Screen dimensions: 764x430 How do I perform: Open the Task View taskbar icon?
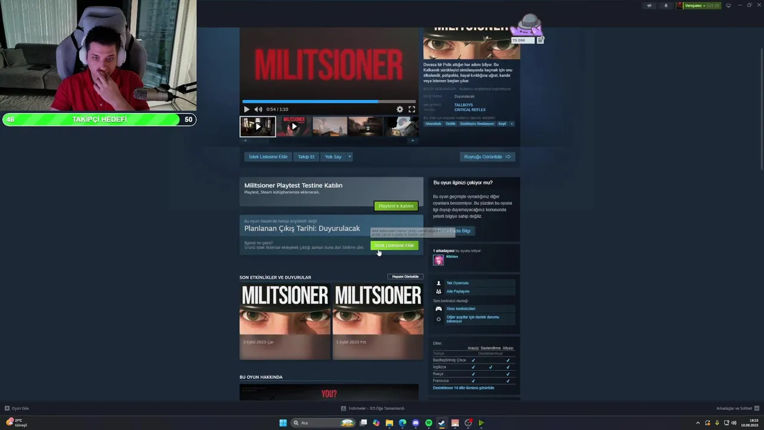tap(363, 423)
